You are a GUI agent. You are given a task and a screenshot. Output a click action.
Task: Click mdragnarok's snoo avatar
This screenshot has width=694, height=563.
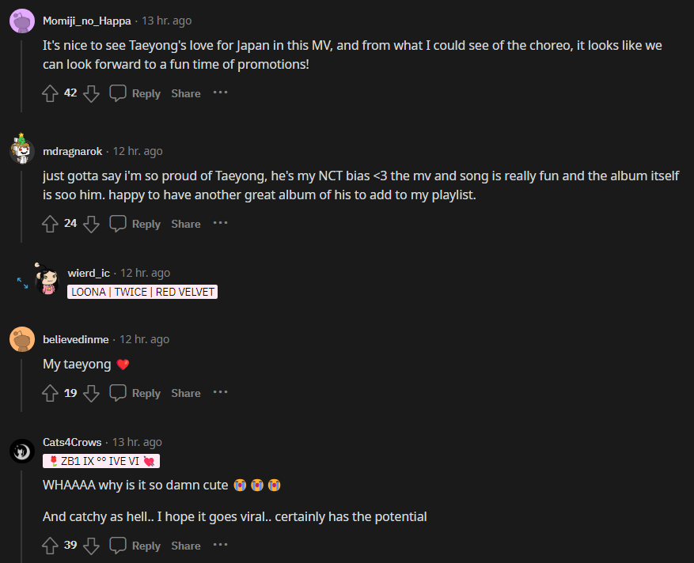pyautogui.click(x=22, y=149)
